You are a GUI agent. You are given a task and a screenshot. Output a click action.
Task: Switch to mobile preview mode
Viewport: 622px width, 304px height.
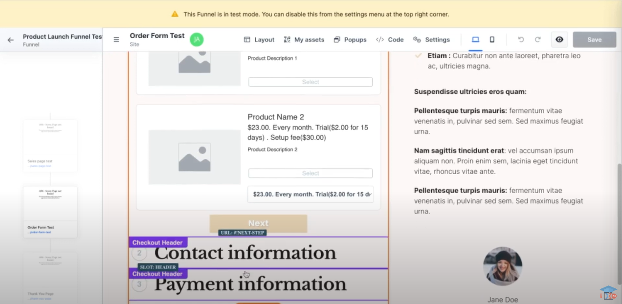pyautogui.click(x=492, y=39)
